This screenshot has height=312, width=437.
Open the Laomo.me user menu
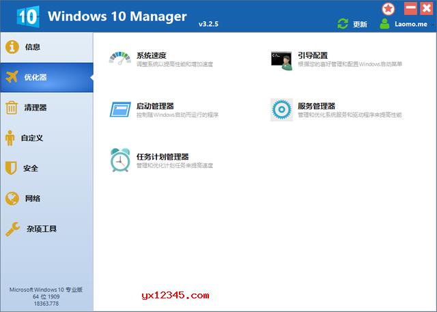coord(411,24)
